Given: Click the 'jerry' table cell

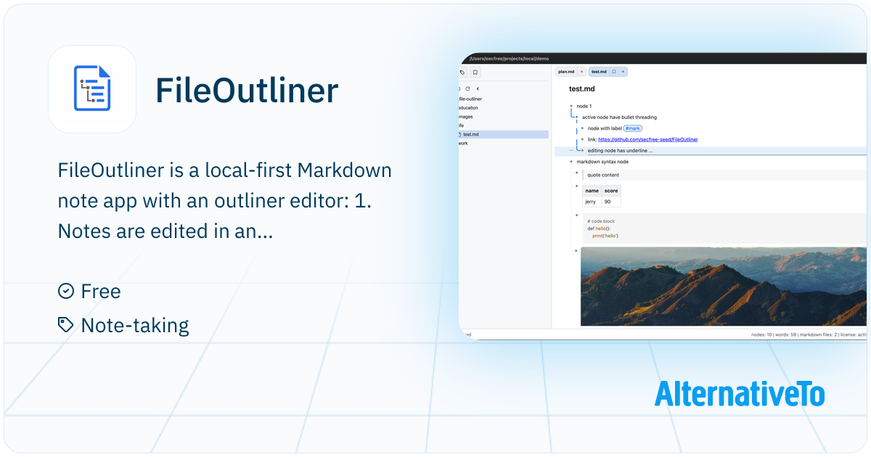Looking at the screenshot, I should coord(592,202).
